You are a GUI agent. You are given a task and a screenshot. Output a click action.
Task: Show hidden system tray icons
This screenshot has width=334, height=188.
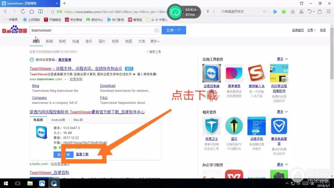click(287, 183)
